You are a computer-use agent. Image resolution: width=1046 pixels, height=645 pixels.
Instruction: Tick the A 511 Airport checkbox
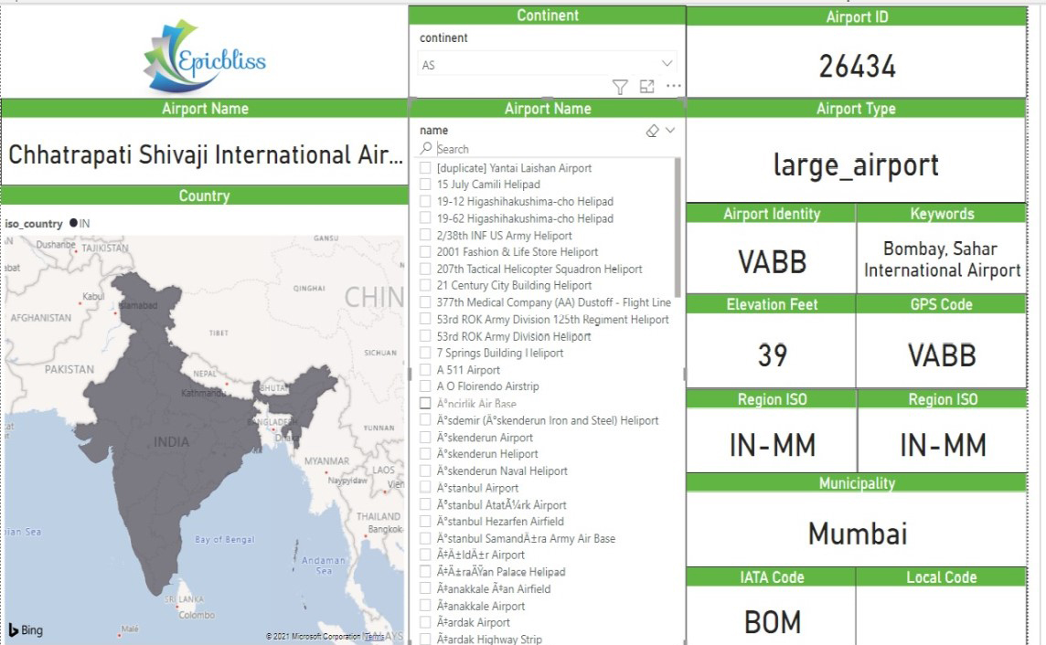click(x=425, y=370)
